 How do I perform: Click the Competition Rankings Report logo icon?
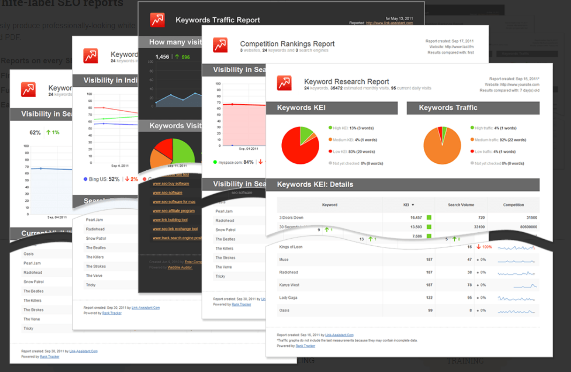click(x=220, y=45)
